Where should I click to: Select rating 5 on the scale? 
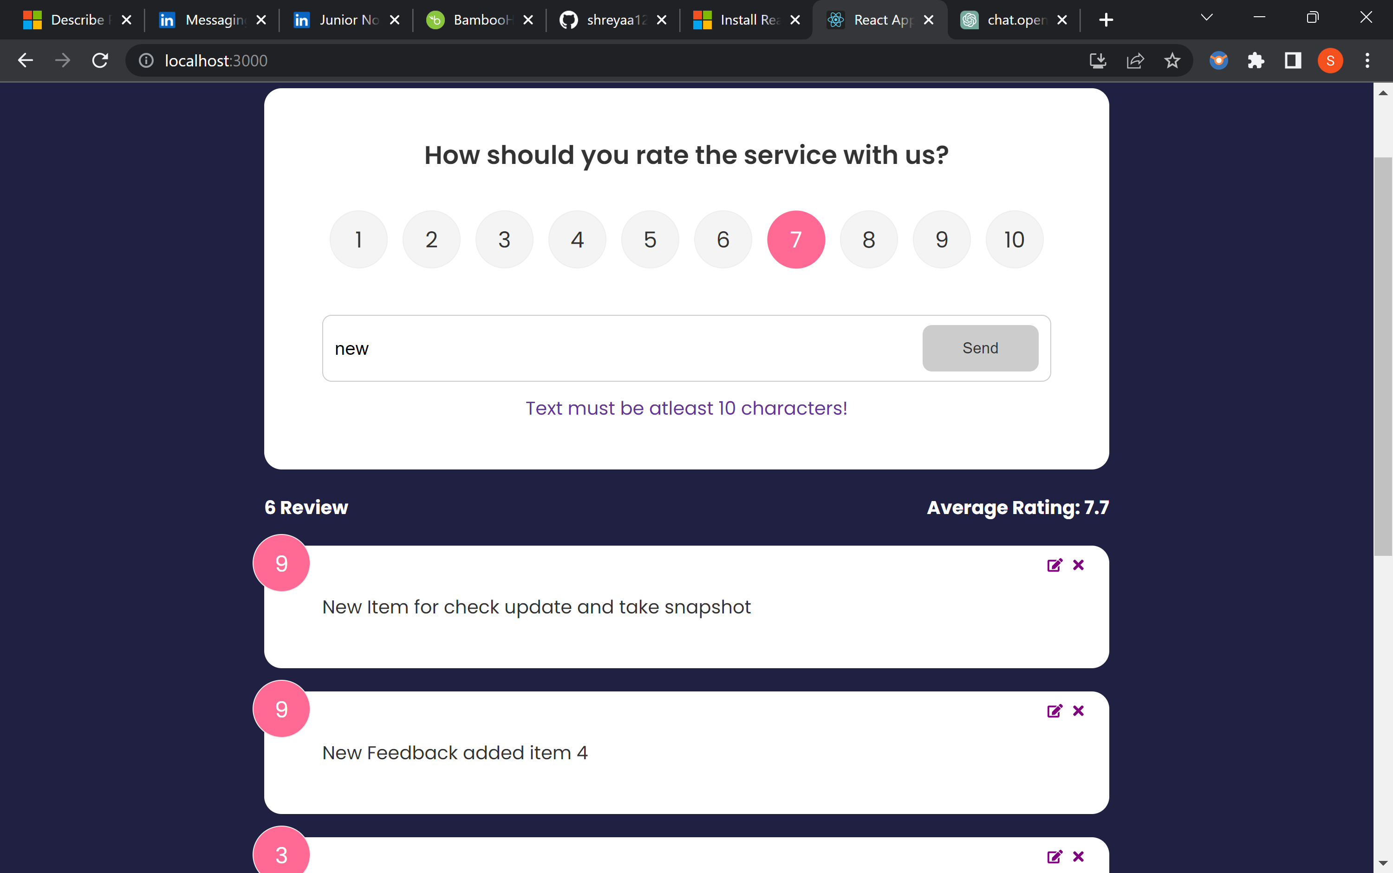click(650, 239)
